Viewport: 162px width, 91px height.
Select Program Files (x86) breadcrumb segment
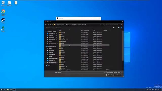pyautogui.click(x=82, y=25)
